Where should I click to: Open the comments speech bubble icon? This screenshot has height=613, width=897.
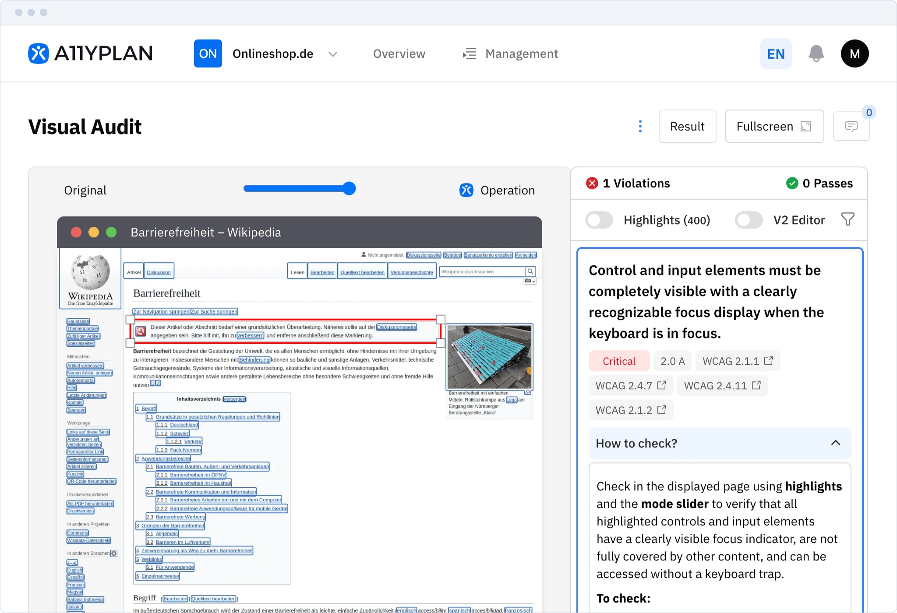[851, 127]
